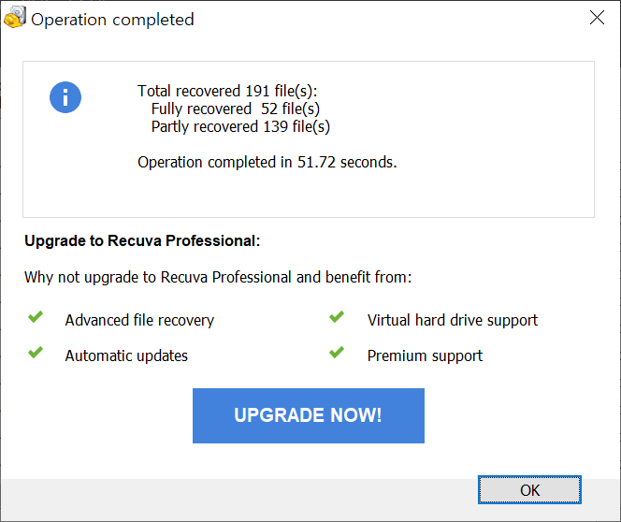Click the Recuva hard-hat title icon
621x522 pixels.
pos(15,18)
